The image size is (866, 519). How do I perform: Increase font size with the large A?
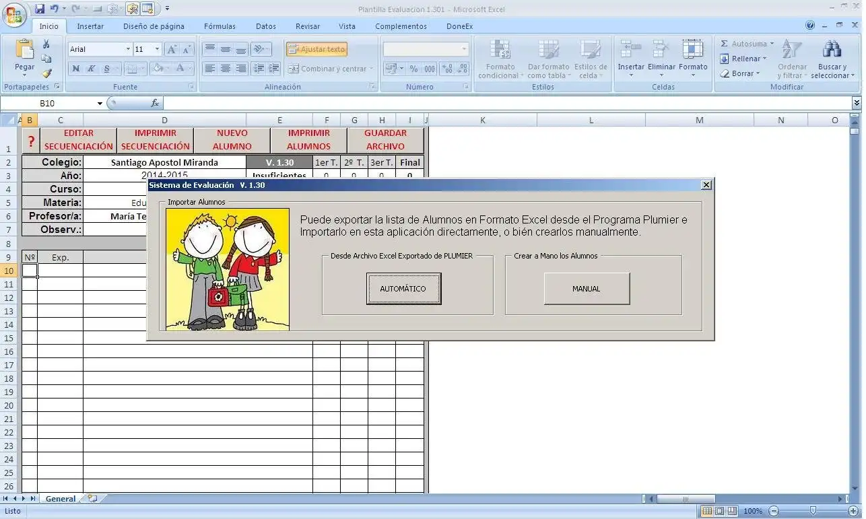172,49
